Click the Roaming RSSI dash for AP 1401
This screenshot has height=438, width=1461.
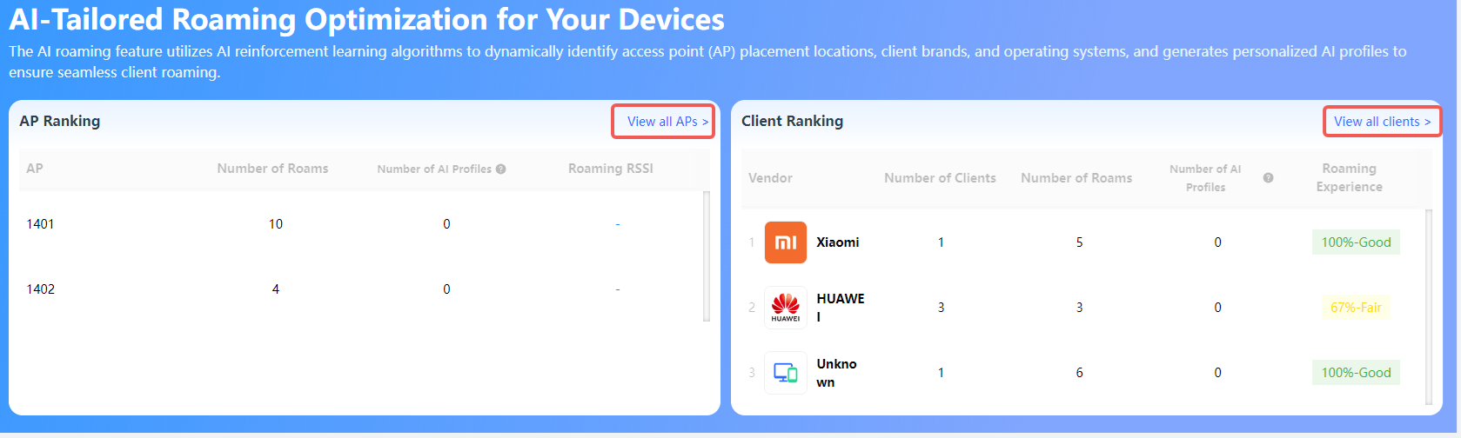click(618, 224)
